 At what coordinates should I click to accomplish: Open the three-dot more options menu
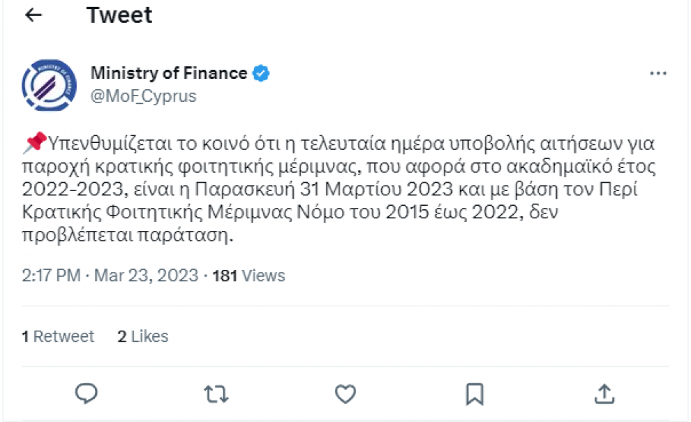pos(657,74)
